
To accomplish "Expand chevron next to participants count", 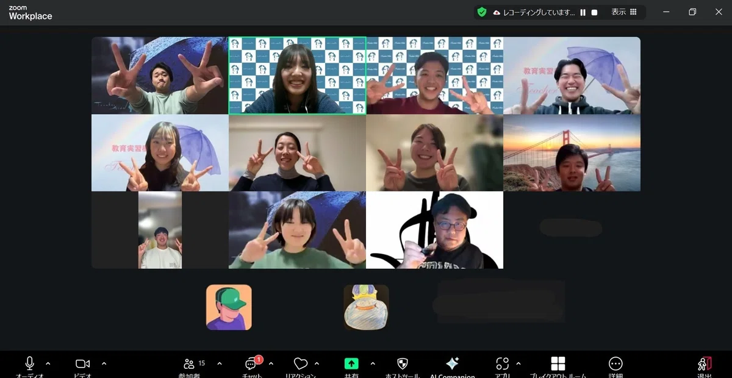I will click(220, 363).
